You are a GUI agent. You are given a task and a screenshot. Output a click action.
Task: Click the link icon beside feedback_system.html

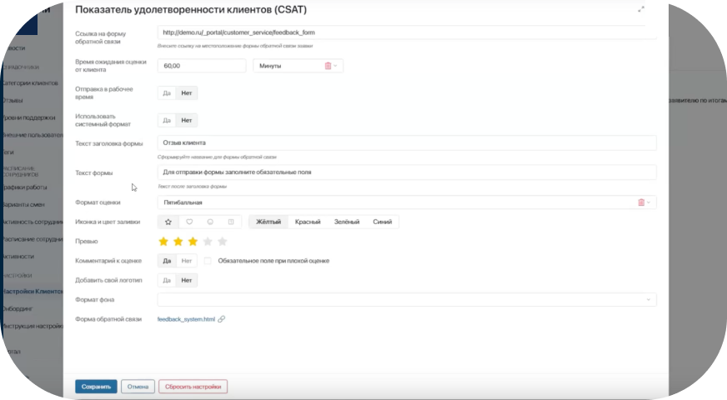point(222,319)
